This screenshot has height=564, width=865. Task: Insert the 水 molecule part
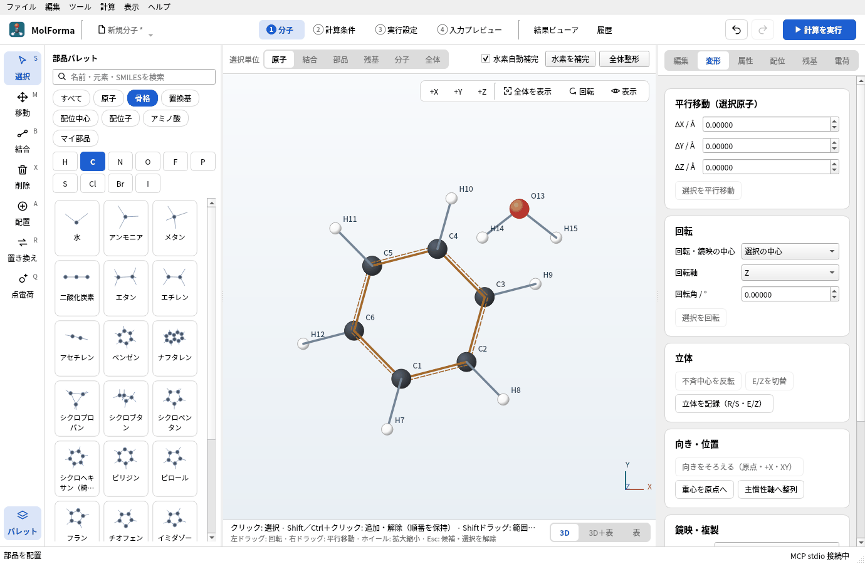coord(77,227)
